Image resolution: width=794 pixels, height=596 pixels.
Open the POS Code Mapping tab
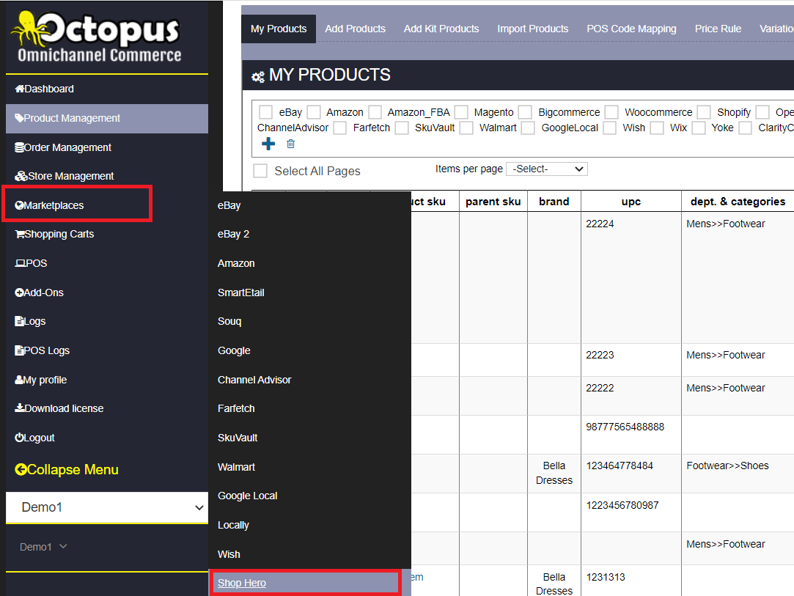[631, 29]
